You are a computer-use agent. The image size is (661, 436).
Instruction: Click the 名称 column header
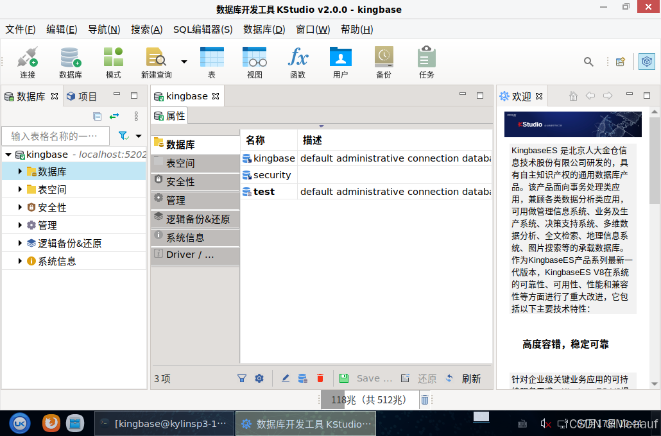click(x=269, y=140)
